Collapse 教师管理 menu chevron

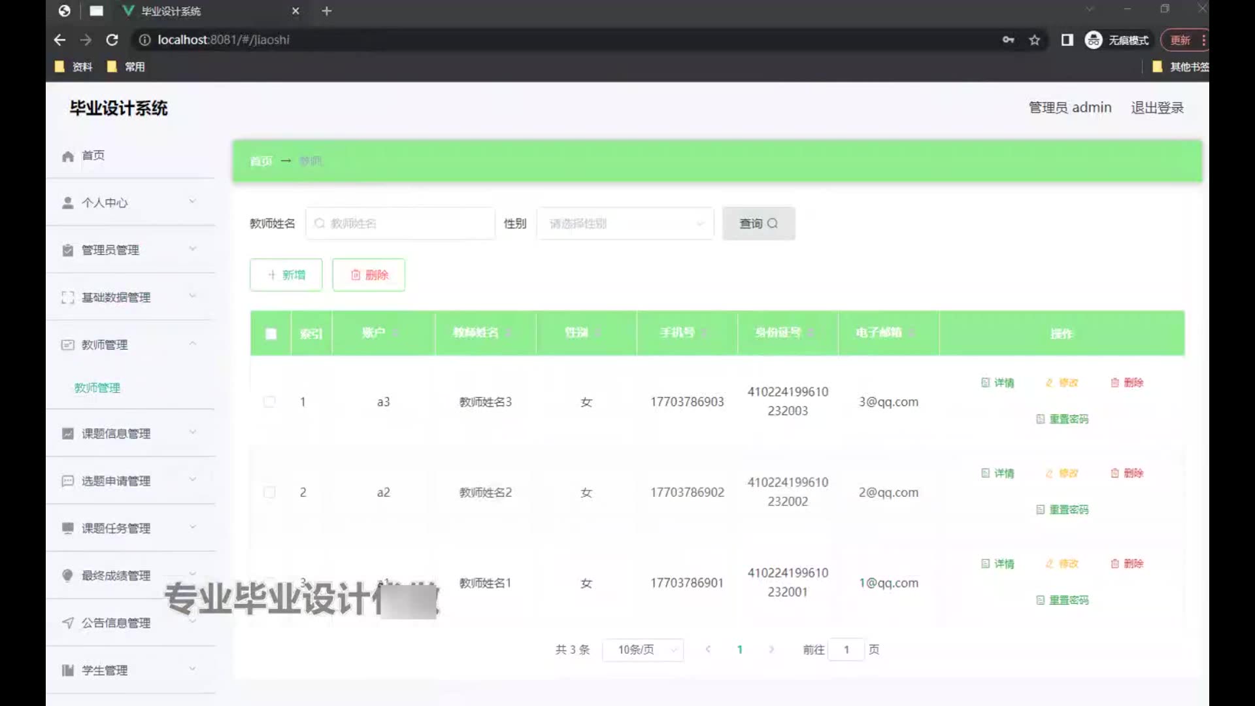(x=192, y=343)
